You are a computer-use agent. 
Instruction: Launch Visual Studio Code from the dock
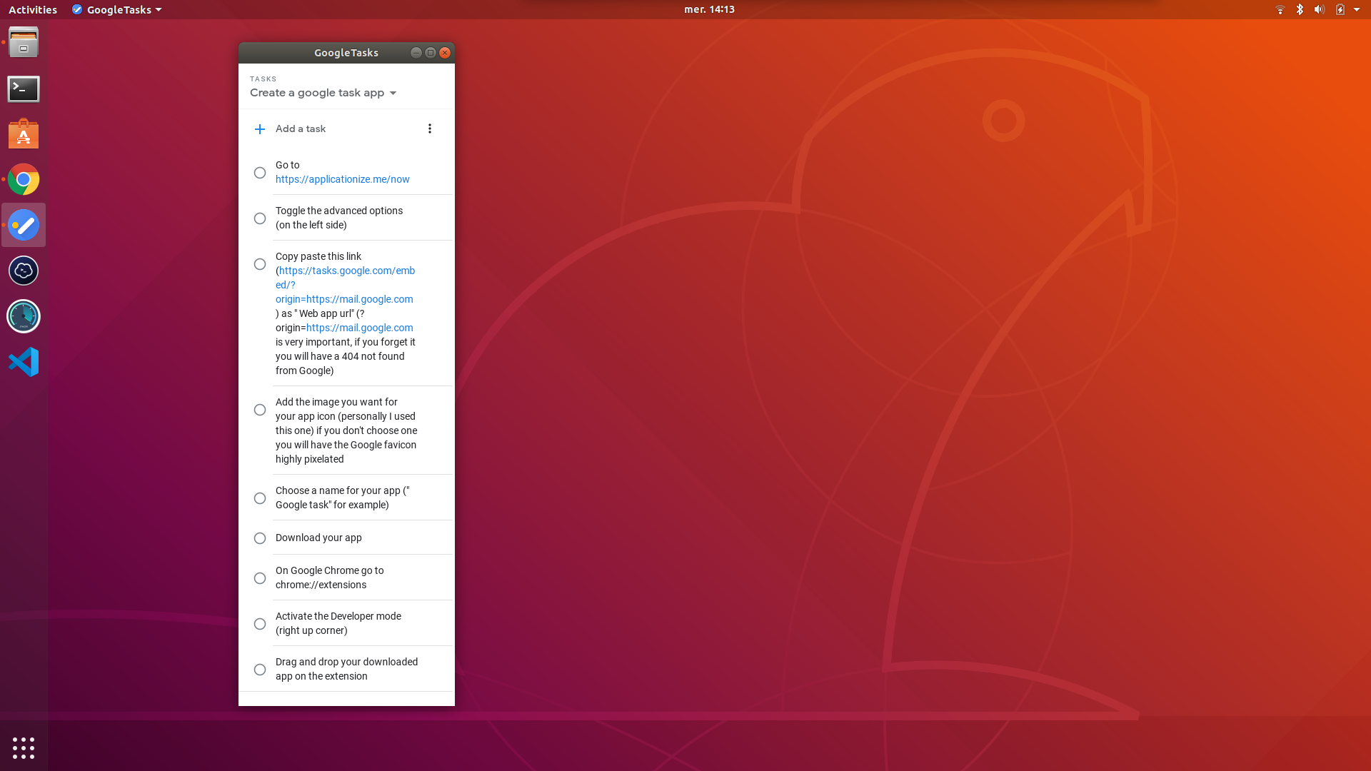pos(24,362)
